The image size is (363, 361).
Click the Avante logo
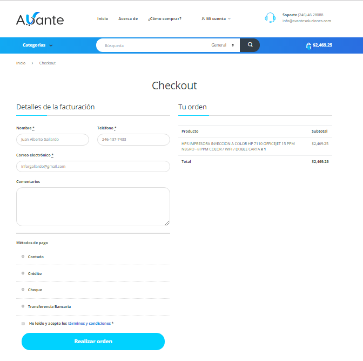click(39, 20)
